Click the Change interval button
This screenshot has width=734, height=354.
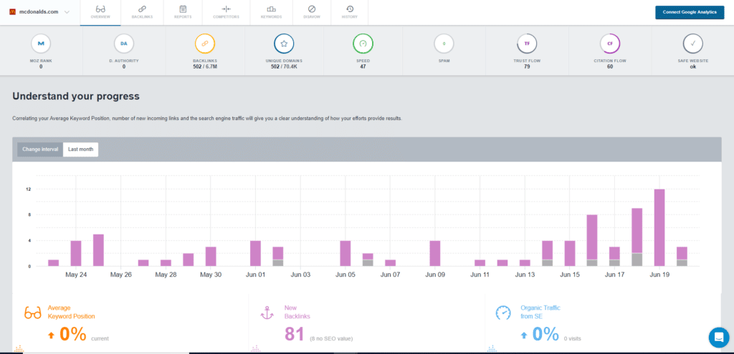coord(40,149)
